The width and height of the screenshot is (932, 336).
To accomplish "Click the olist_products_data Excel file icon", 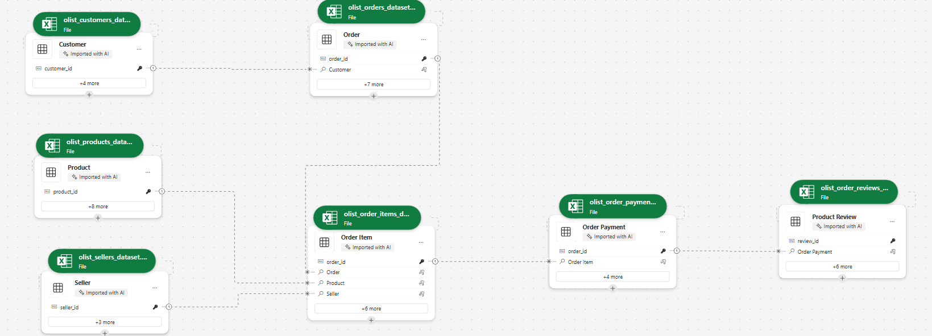I will pos(53,146).
